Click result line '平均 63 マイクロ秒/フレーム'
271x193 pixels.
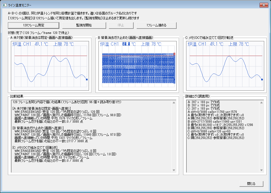click(52, 157)
